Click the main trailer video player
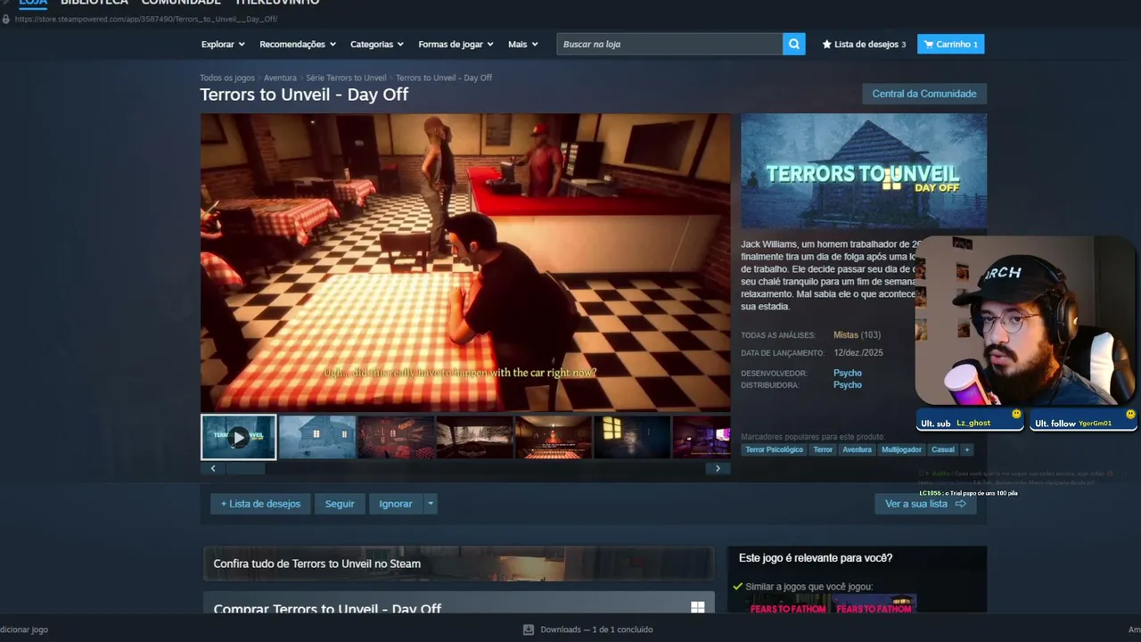This screenshot has height=642, width=1141. tap(465, 262)
